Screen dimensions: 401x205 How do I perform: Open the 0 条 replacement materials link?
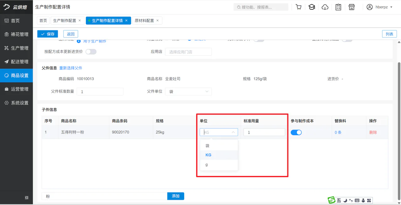338,132
